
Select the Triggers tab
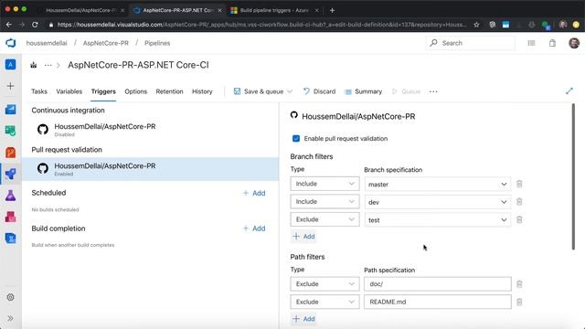(x=103, y=91)
